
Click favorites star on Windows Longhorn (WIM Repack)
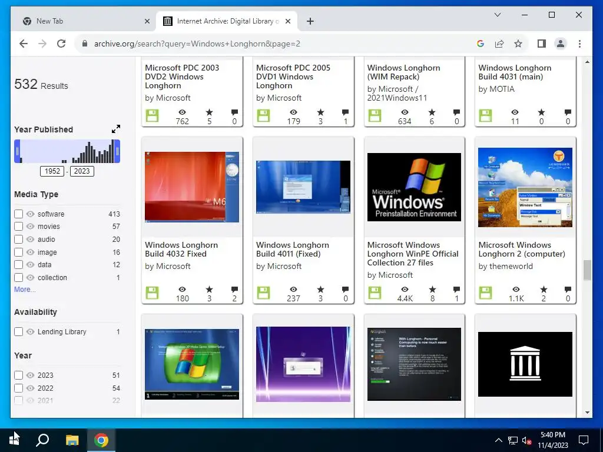click(x=432, y=112)
